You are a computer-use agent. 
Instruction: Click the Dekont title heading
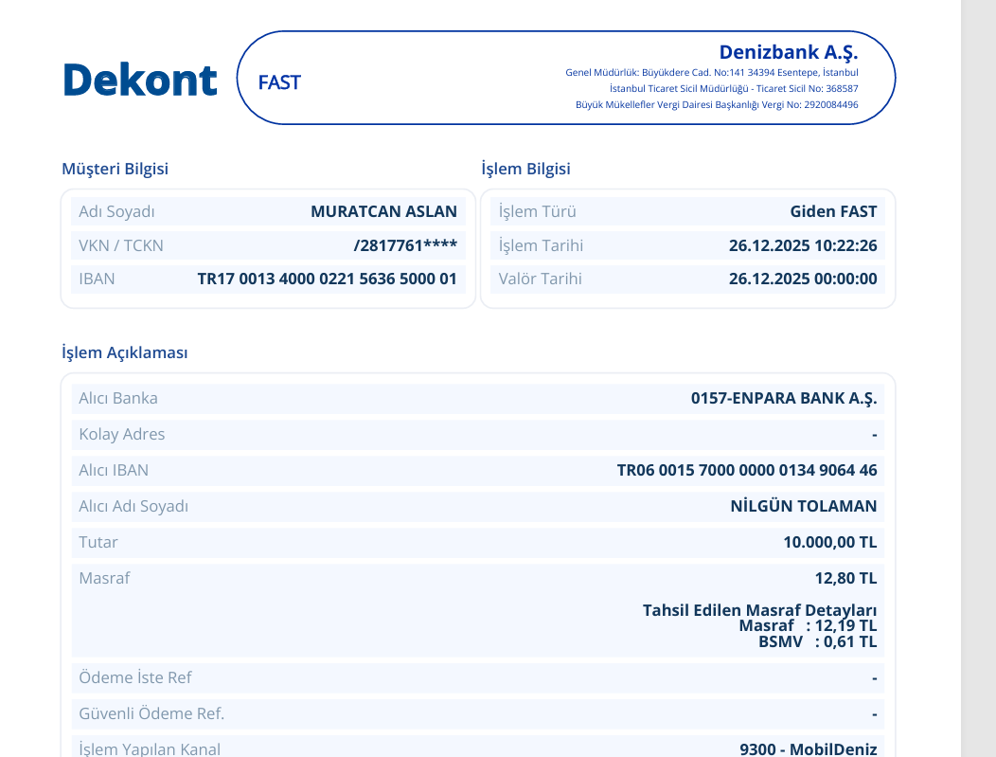click(x=140, y=81)
